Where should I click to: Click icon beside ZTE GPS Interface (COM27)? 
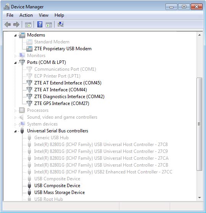tap(29, 103)
